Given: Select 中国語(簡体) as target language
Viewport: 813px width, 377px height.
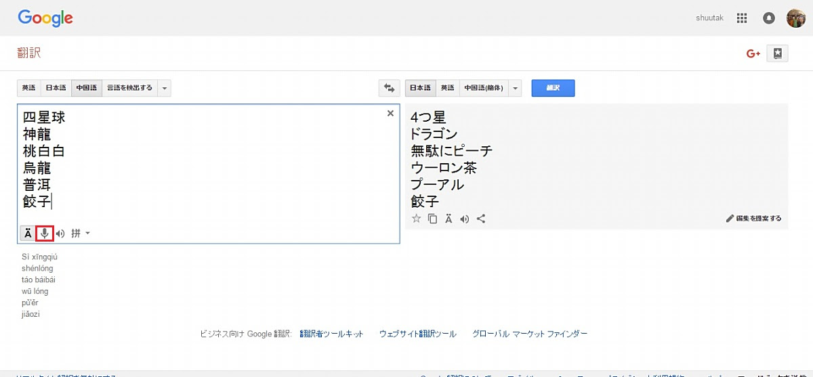Looking at the screenshot, I should coord(484,88).
